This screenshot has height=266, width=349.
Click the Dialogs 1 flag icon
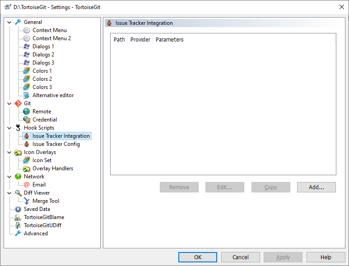tap(27, 47)
